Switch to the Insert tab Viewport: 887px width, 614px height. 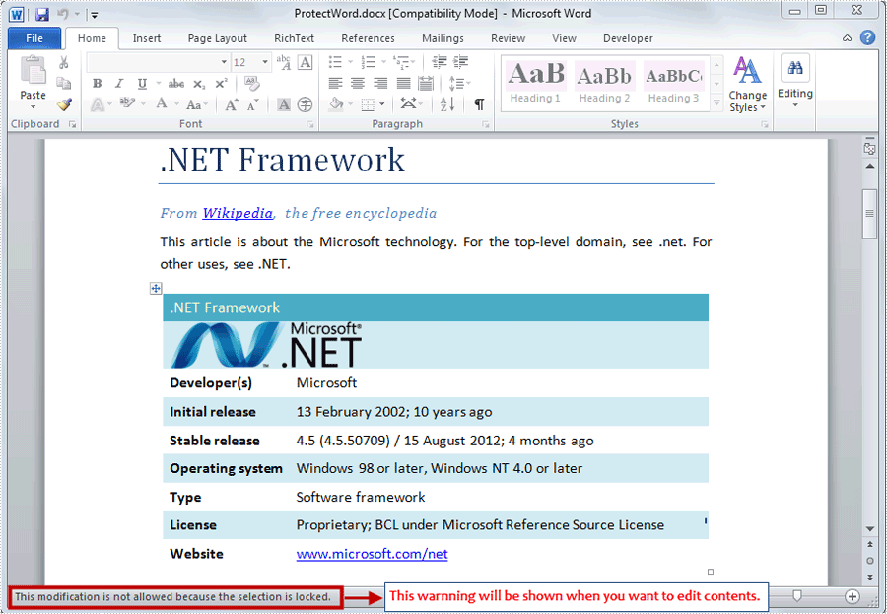pyautogui.click(x=147, y=38)
